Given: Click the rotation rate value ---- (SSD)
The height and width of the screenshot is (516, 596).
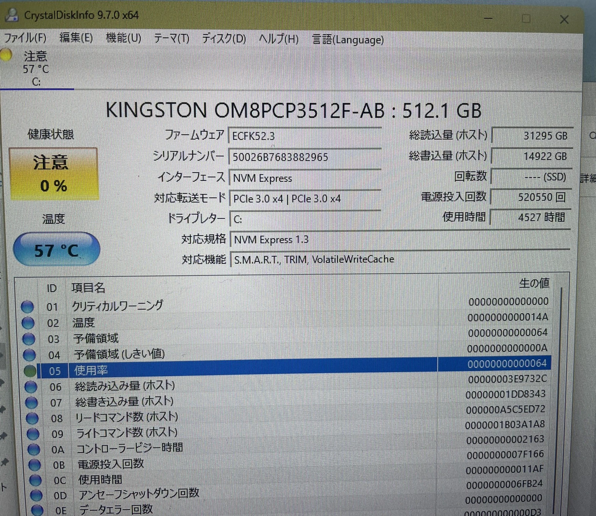Looking at the screenshot, I should pyautogui.click(x=531, y=177).
